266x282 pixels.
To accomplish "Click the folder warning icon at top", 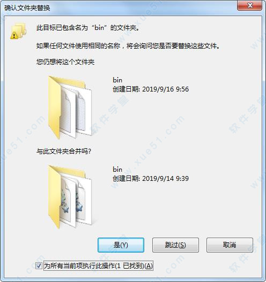I will tap(18, 31).
